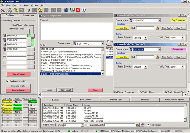
Task: Click the folder browse icon next to Capture Events
Action: pos(138,125)
